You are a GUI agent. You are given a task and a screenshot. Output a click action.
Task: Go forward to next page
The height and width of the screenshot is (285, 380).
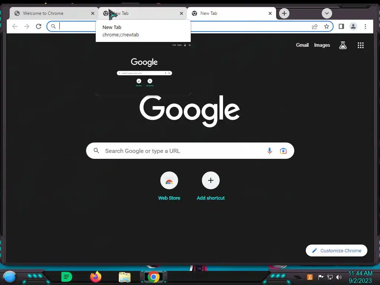pyautogui.click(x=27, y=26)
